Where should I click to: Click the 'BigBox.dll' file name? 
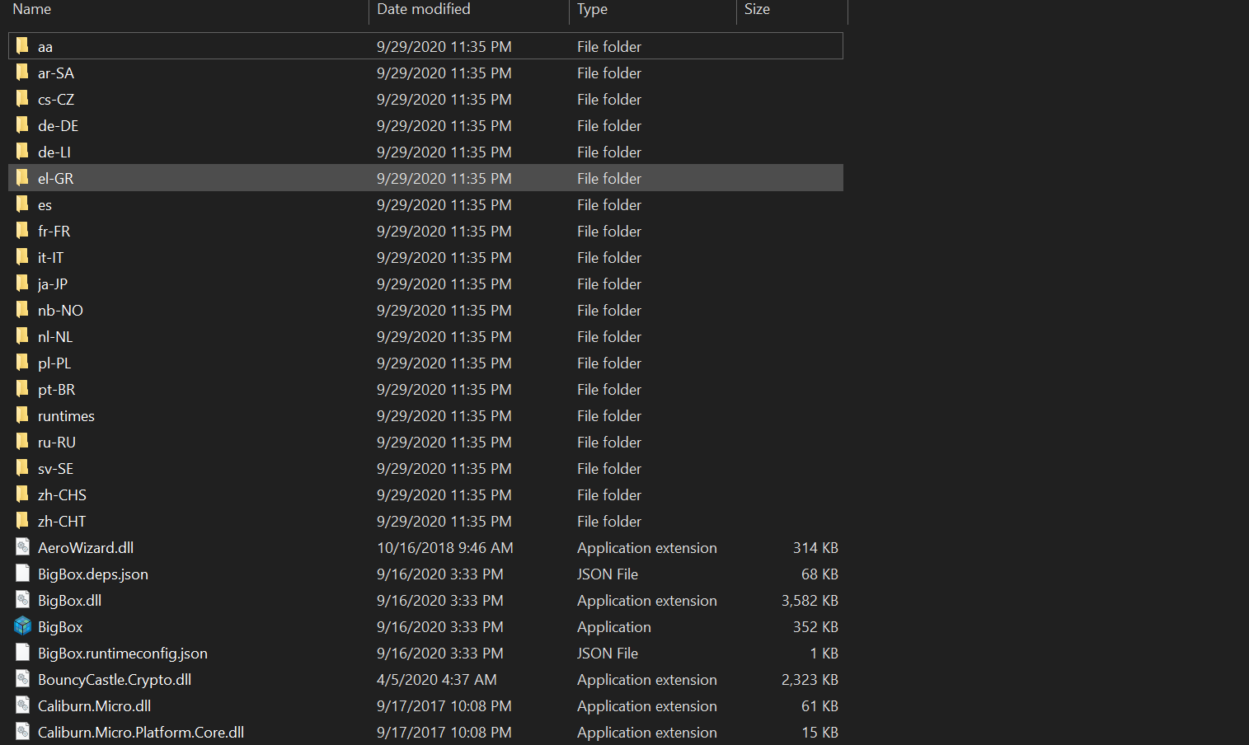[x=70, y=601]
